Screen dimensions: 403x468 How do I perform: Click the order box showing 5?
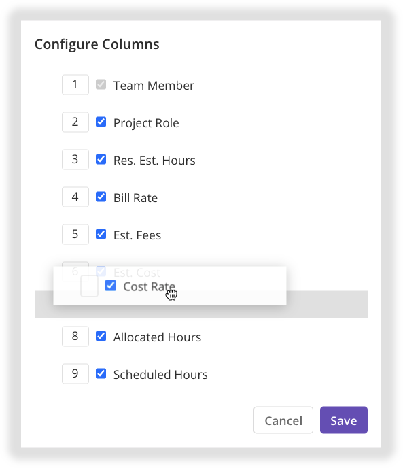[x=75, y=234]
